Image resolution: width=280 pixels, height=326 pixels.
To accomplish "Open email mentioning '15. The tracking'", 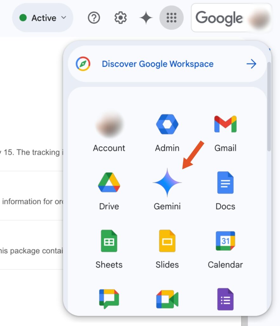I will pos(31,152).
